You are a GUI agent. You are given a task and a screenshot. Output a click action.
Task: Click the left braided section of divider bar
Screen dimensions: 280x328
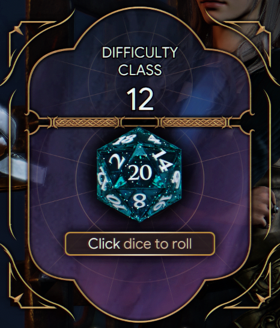[x=85, y=122]
